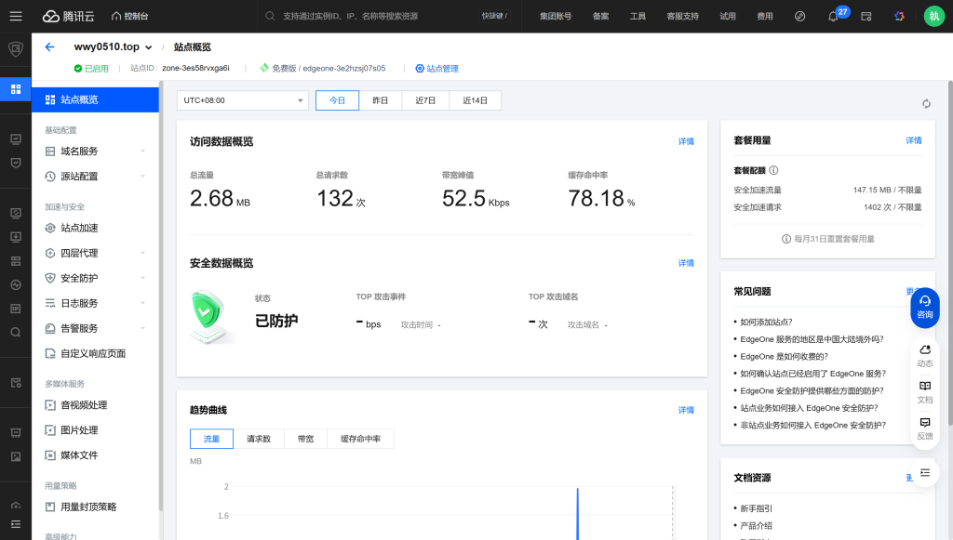
Task: Open the user avatar in top right
Action: click(933, 16)
